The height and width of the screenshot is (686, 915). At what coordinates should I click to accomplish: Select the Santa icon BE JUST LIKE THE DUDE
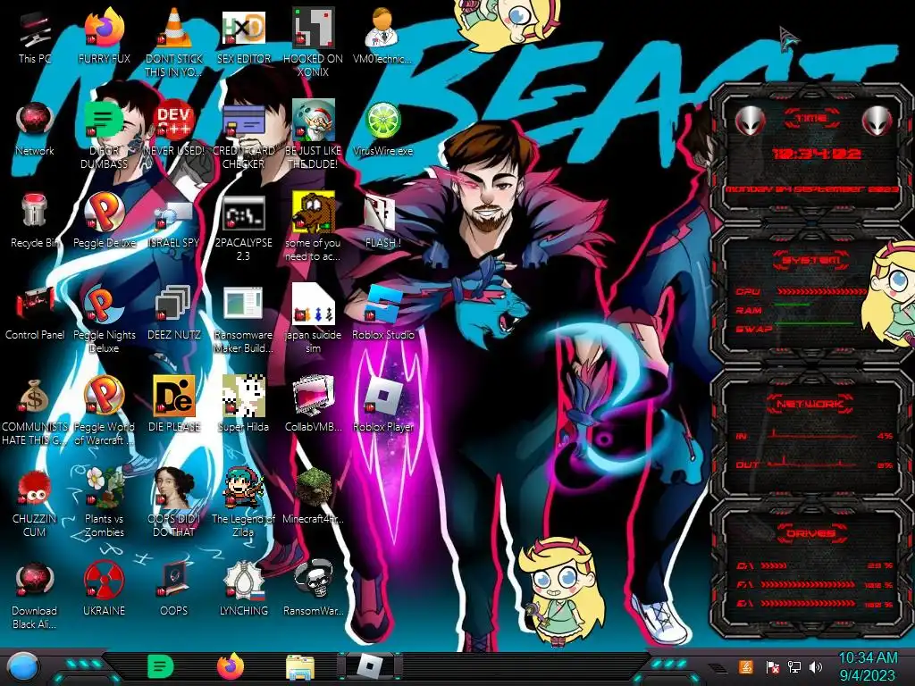[x=313, y=136]
